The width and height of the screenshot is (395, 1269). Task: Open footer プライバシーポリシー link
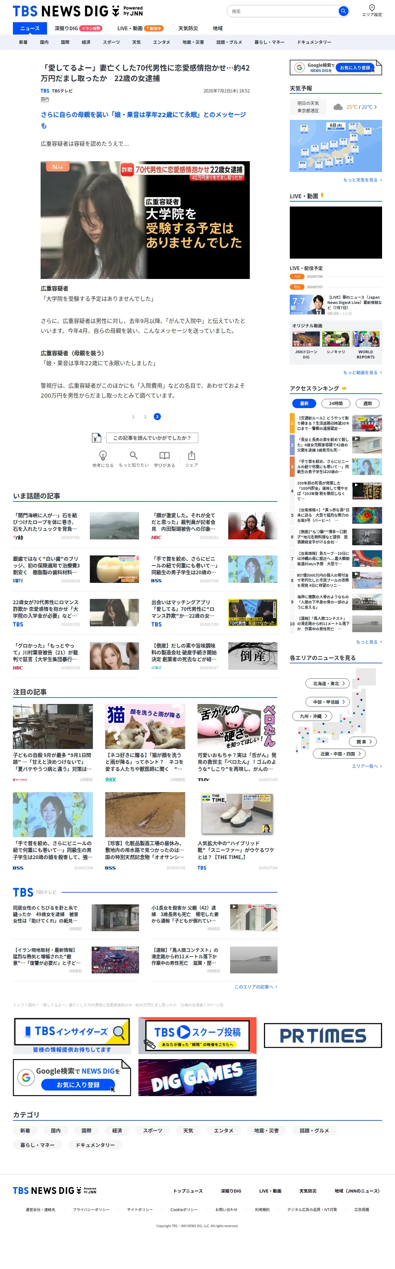pyautogui.click(x=91, y=1210)
